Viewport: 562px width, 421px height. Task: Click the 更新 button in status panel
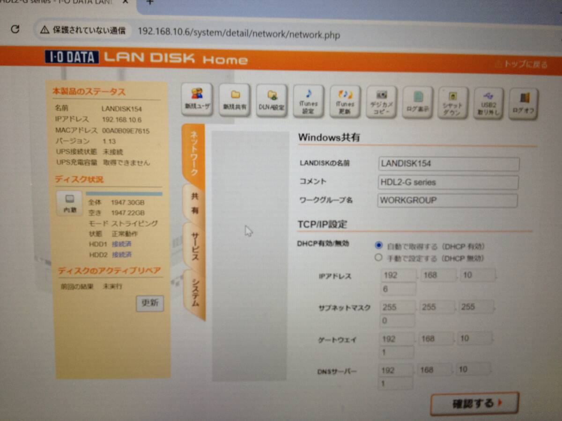150,303
